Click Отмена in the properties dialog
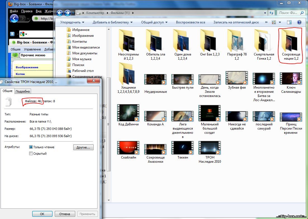Screen dimensions: 308x219 65,214
